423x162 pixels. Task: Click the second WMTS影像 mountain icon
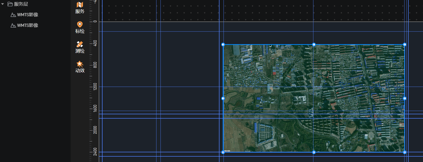13,26
